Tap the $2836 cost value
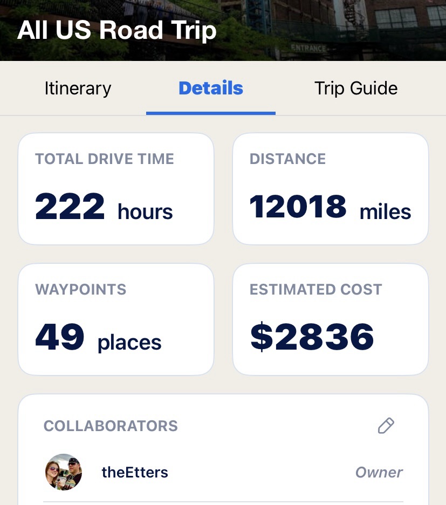This screenshot has height=505, width=446. tap(312, 338)
